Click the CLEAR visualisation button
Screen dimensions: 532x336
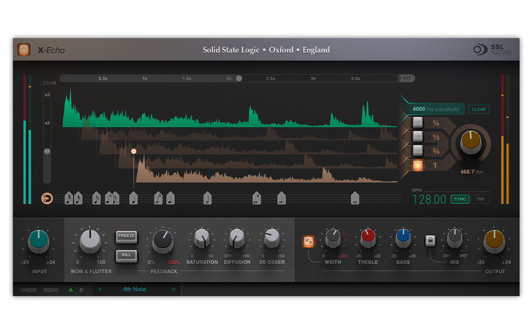coord(478,109)
